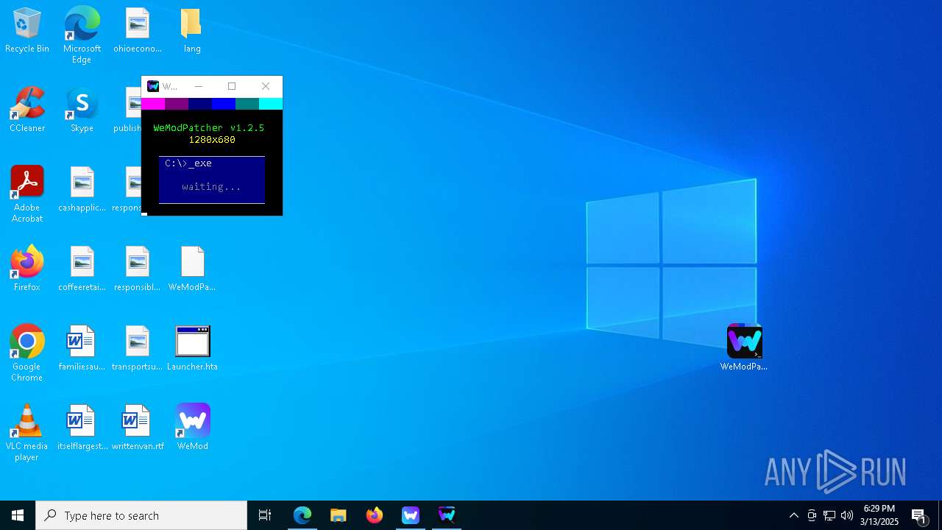This screenshot has height=530, width=942.
Task: Select the coffeeretai... image file
Action: click(82, 269)
